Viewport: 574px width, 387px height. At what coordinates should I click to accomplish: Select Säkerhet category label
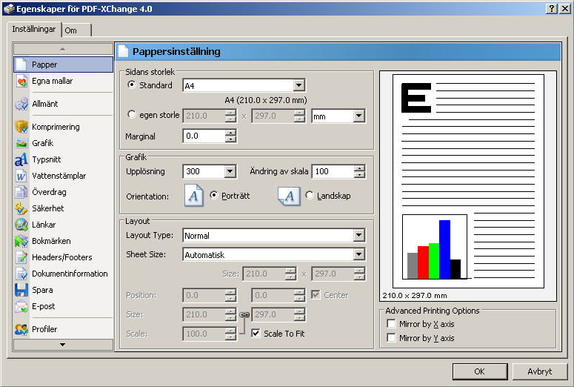(x=48, y=208)
